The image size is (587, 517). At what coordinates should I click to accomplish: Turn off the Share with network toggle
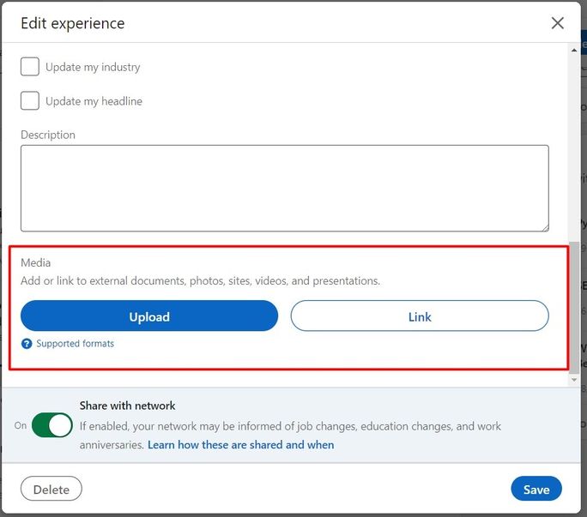pos(52,425)
